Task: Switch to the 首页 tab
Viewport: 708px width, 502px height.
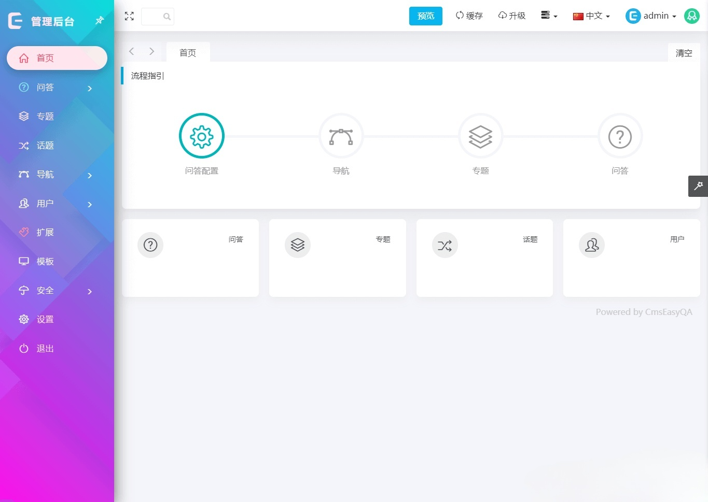Action: tap(188, 52)
